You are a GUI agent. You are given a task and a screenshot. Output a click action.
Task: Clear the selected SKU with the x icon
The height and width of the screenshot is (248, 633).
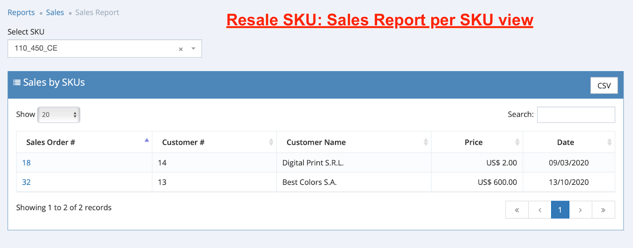pyautogui.click(x=181, y=49)
